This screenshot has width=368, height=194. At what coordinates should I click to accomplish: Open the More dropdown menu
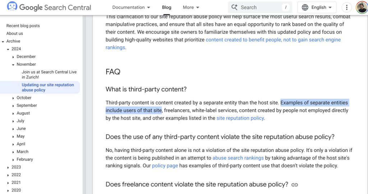[x=191, y=7]
